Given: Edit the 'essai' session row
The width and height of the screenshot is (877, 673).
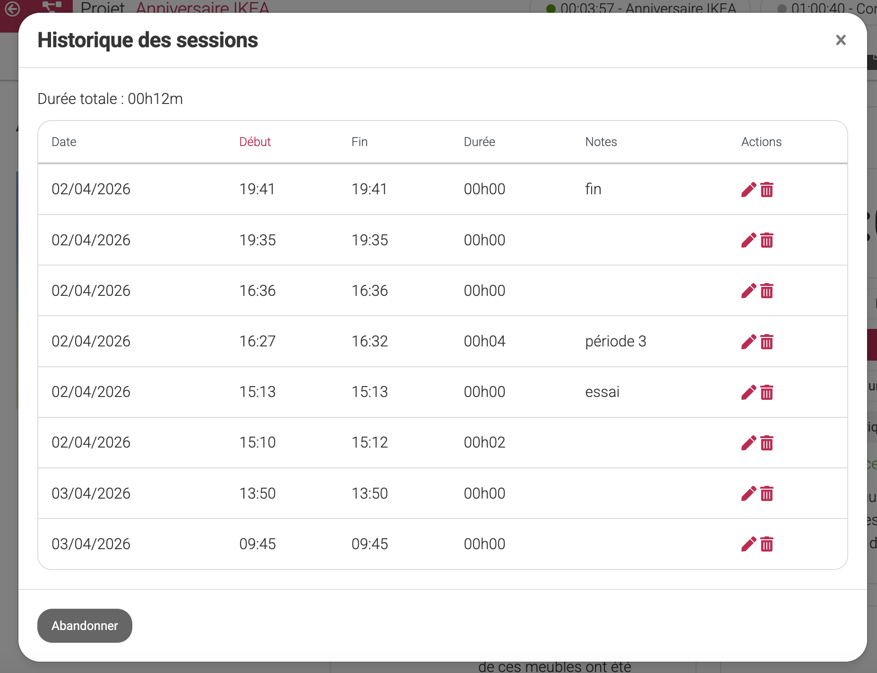Looking at the screenshot, I should 748,392.
